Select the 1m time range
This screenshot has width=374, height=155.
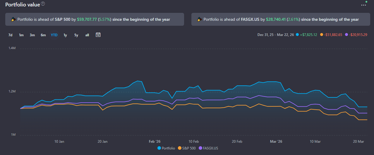pos(21,35)
